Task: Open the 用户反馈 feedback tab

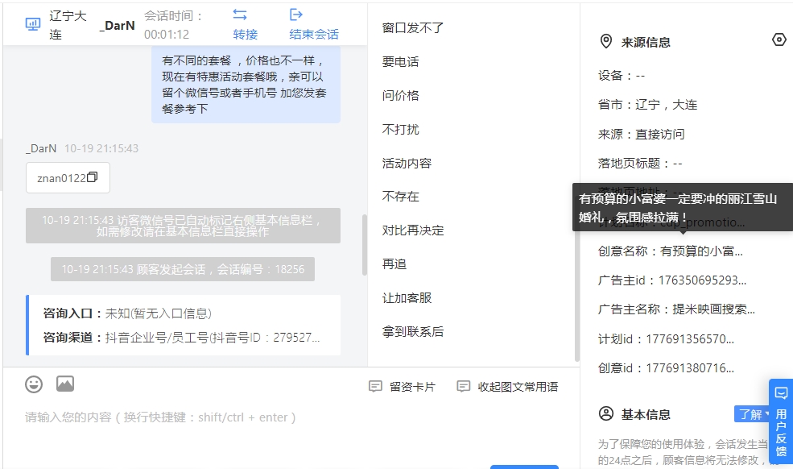Action: pos(781,421)
